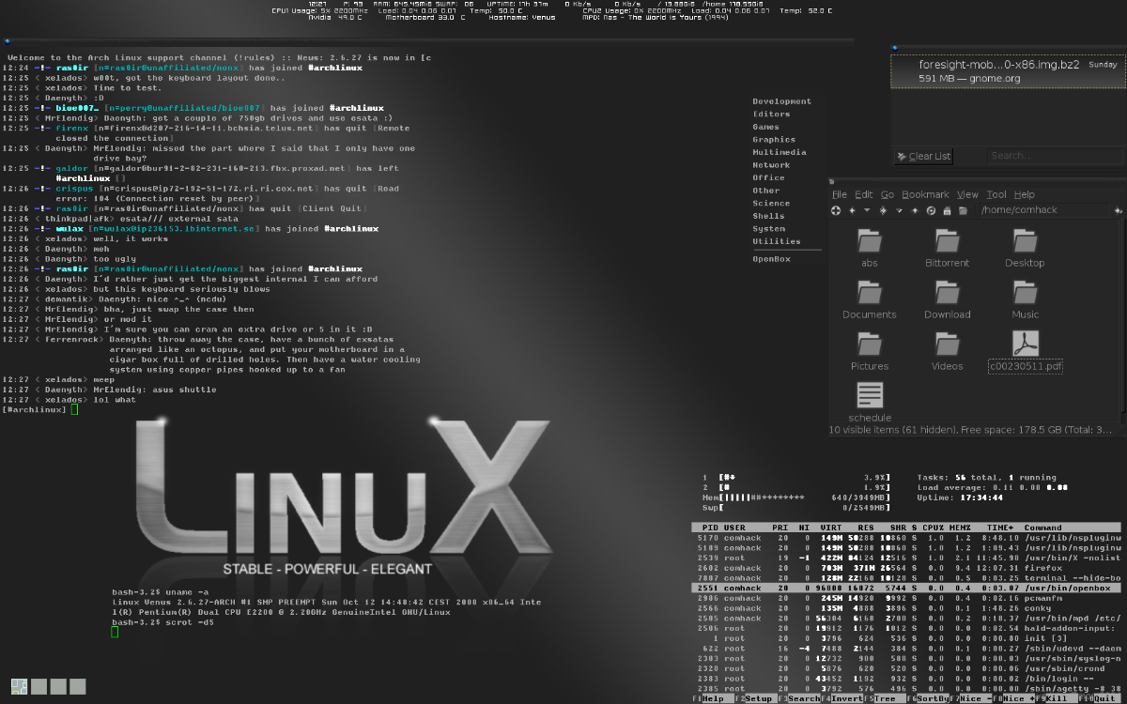
Task: Open the View menu in file manager
Action: (967, 194)
